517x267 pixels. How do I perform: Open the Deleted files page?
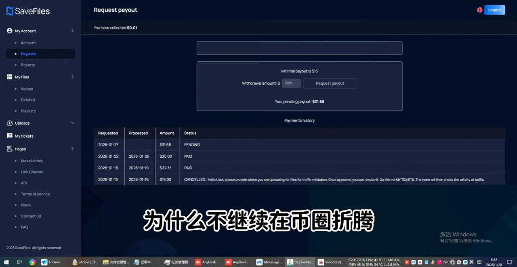(28, 100)
